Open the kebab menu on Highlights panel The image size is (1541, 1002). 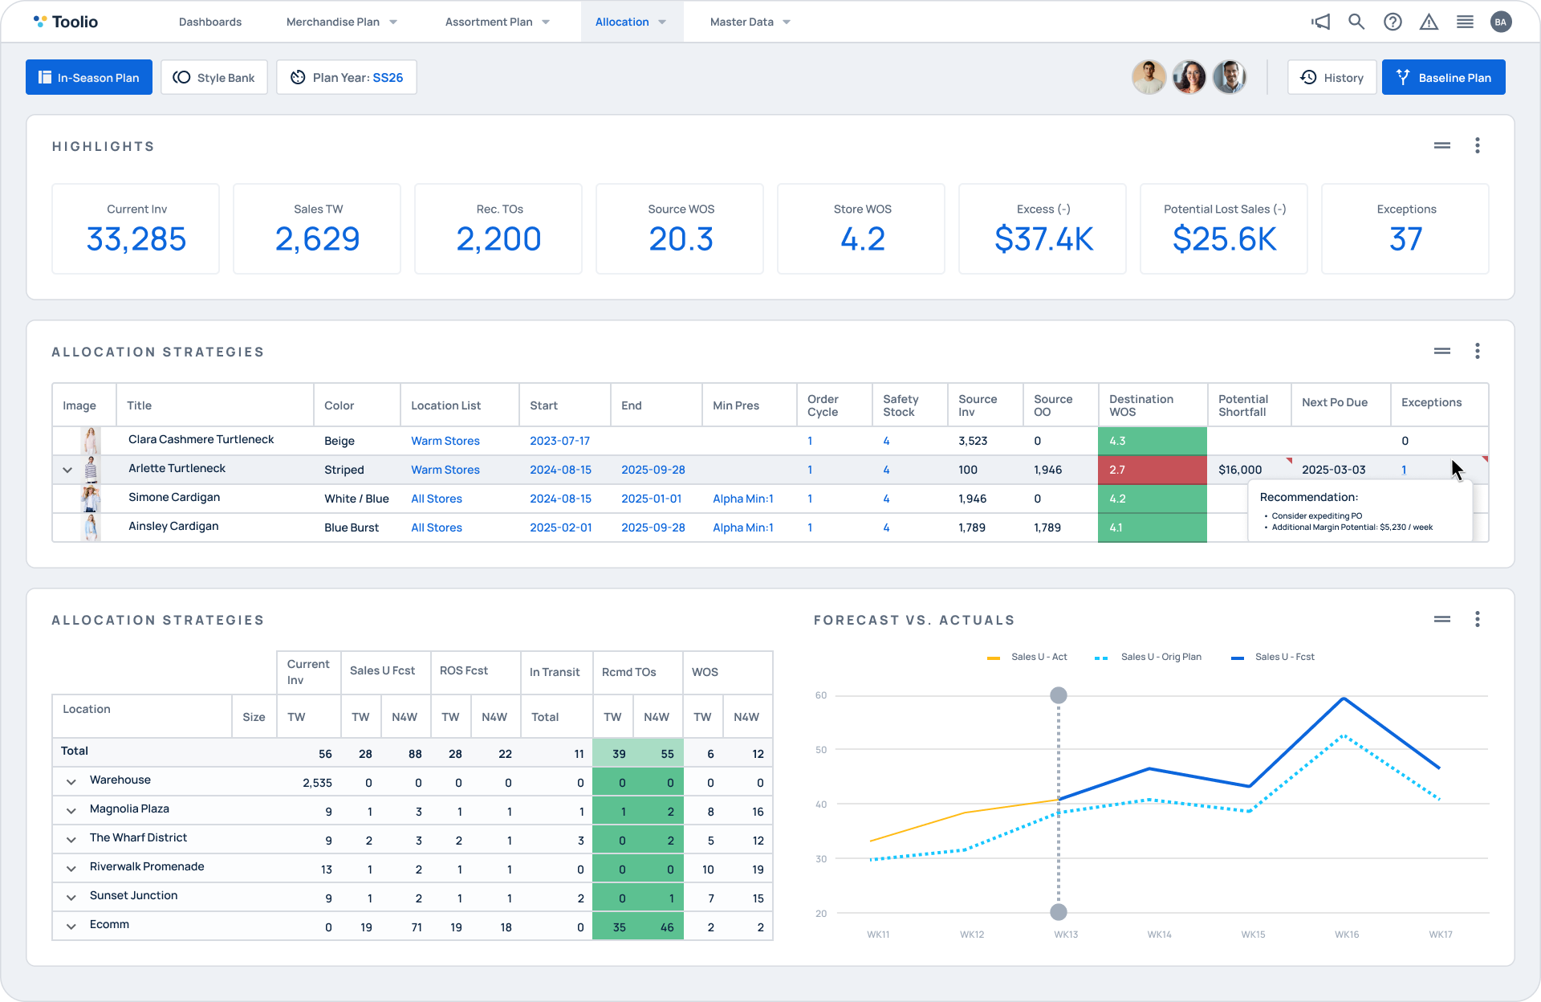(1478, 145)
